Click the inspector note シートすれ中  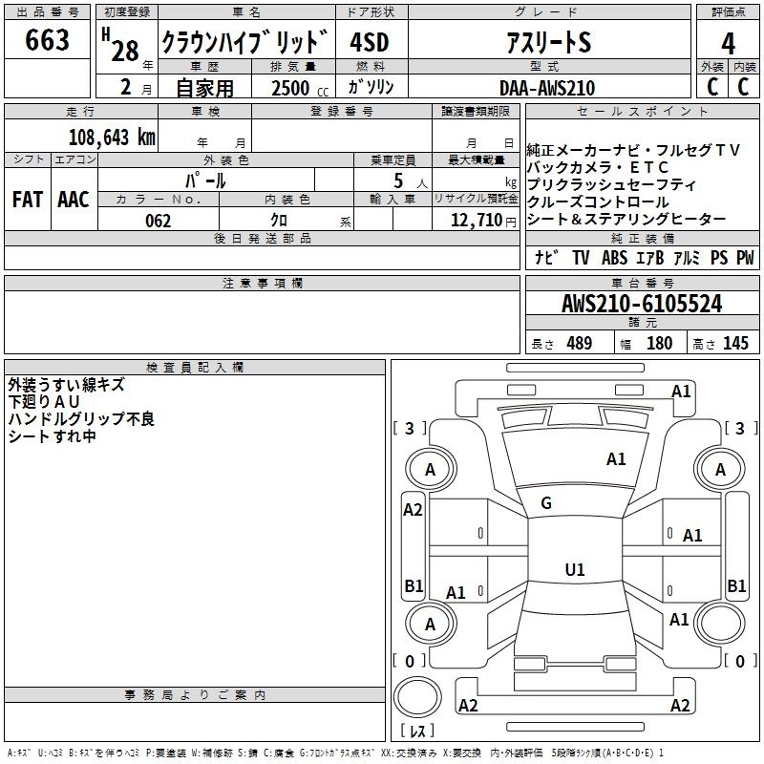52,436
